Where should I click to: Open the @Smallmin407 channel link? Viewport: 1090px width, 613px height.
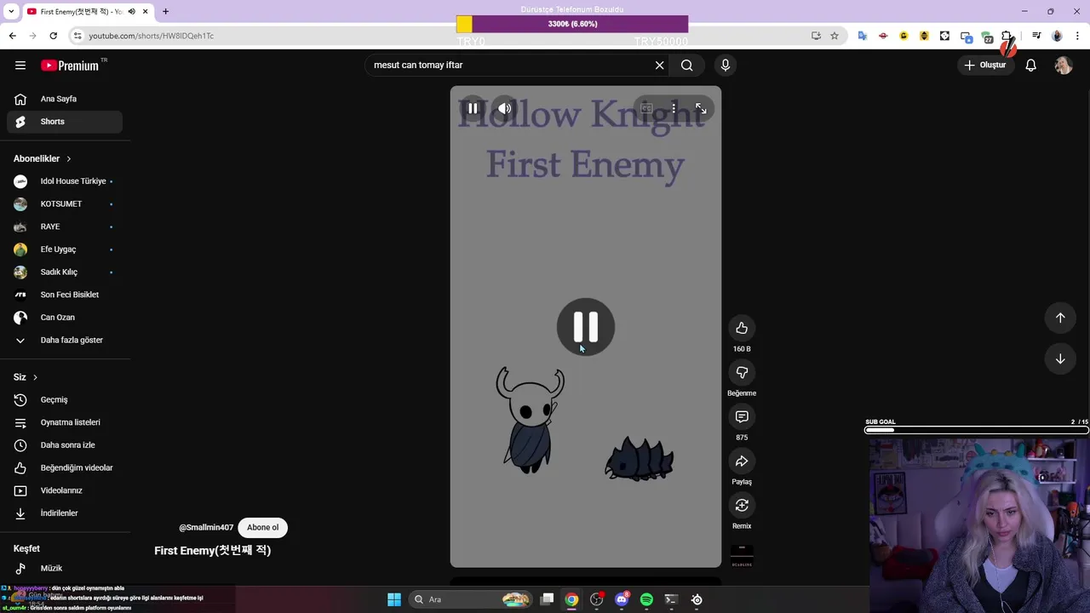pos(206,528)
